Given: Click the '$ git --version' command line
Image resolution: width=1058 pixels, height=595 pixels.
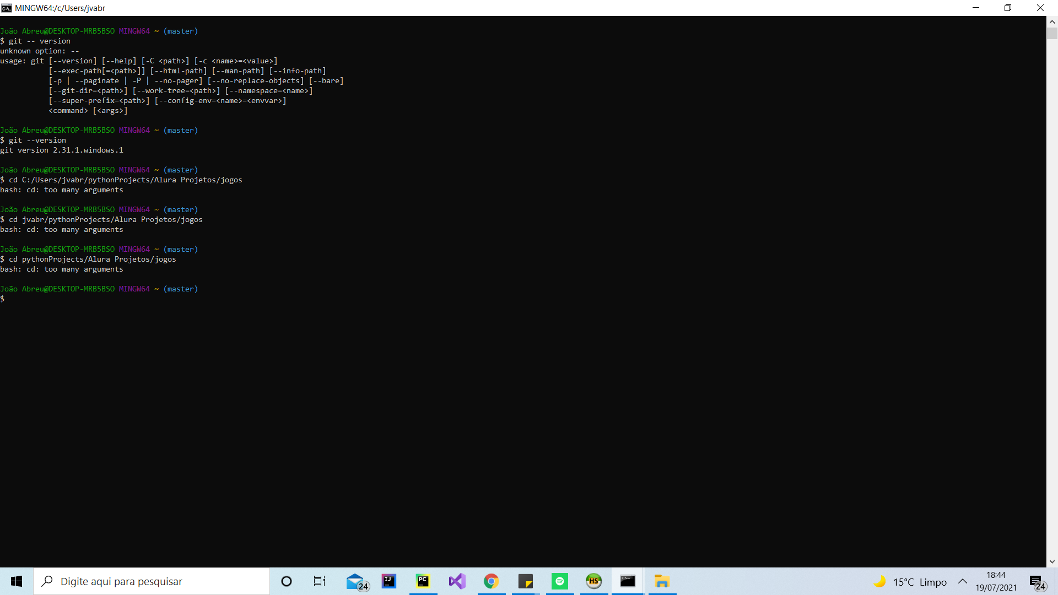Looking at the screenshot, I should click(33, 140).
